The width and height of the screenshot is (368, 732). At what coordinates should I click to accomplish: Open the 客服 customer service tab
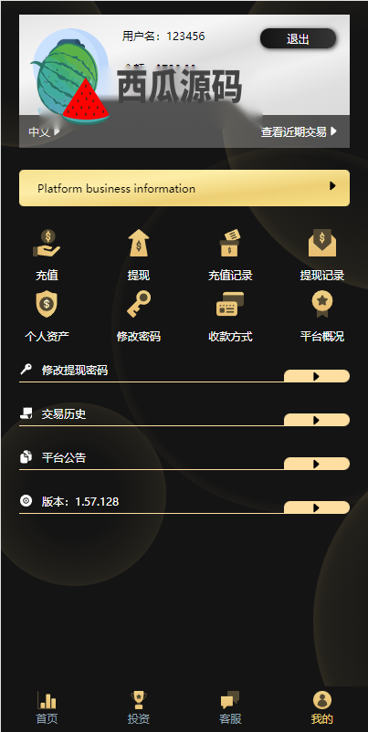(x=230, y=707)
